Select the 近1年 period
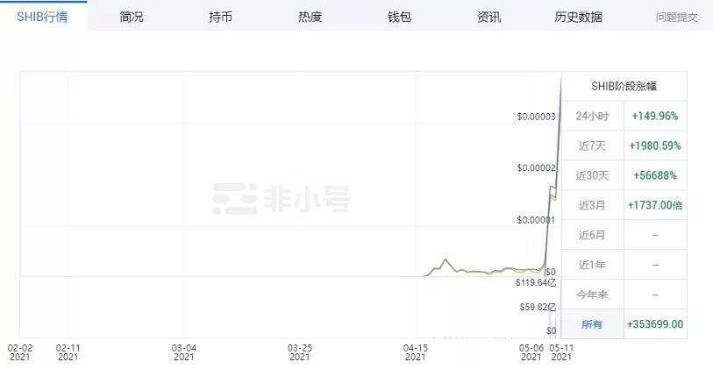713x369 pixels. point(592,265)
